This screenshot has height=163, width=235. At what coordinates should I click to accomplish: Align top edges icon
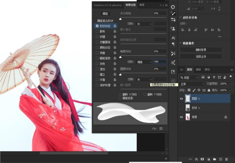point(206,30)
